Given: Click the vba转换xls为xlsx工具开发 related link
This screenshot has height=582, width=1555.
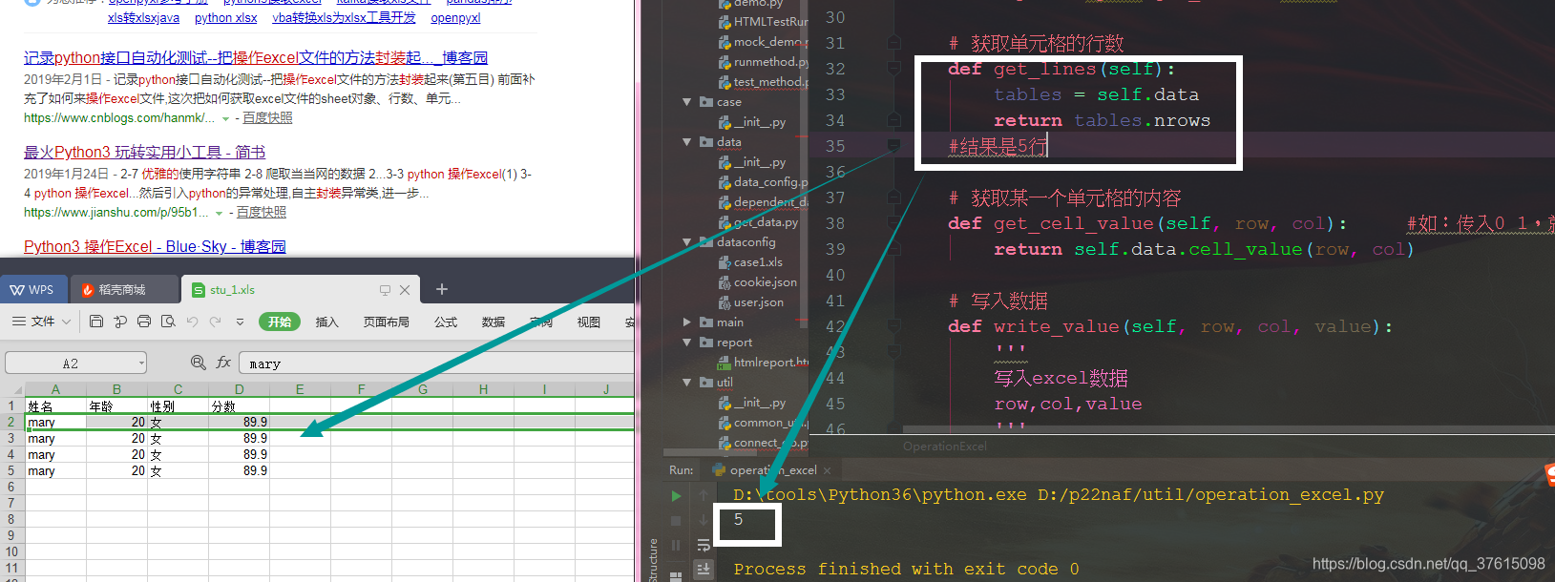Looking at the screenshot, I should tap(344, 17).
